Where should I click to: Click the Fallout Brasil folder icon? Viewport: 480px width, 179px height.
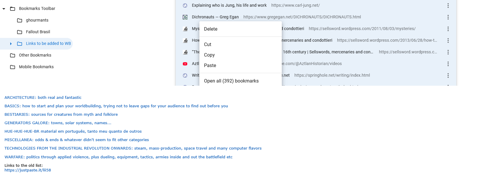click(20, 32)
